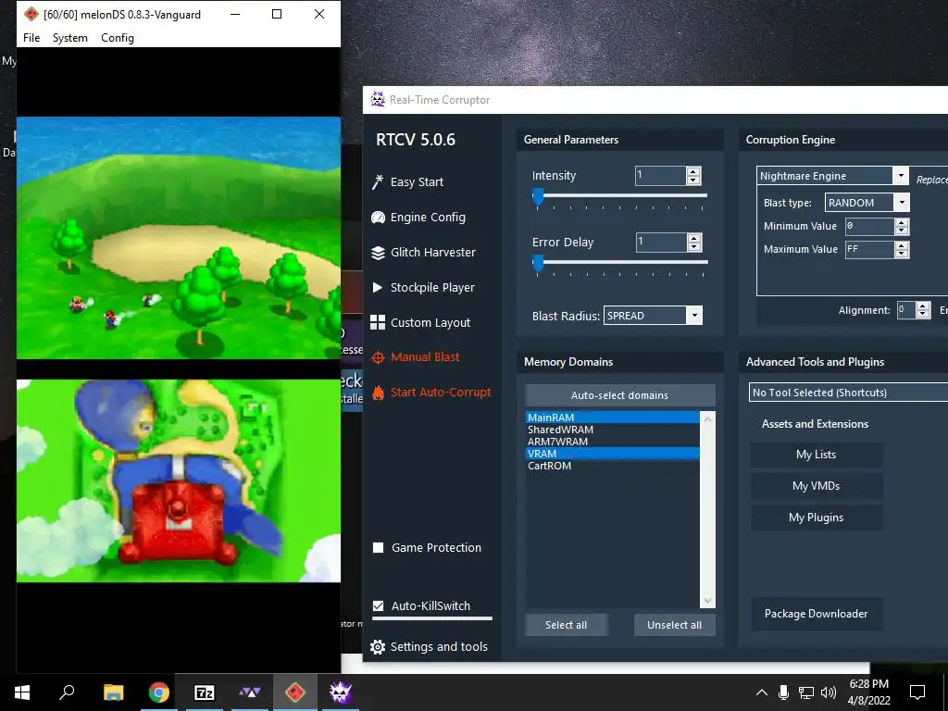
Task: Click the Custom Layout grid icon
Action: point(378,322)
